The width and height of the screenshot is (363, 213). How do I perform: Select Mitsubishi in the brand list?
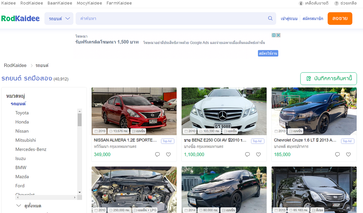[26, 140]
